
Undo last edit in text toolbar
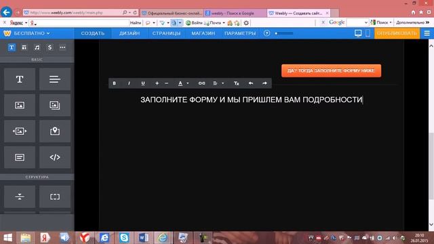(x=251, y=83)
